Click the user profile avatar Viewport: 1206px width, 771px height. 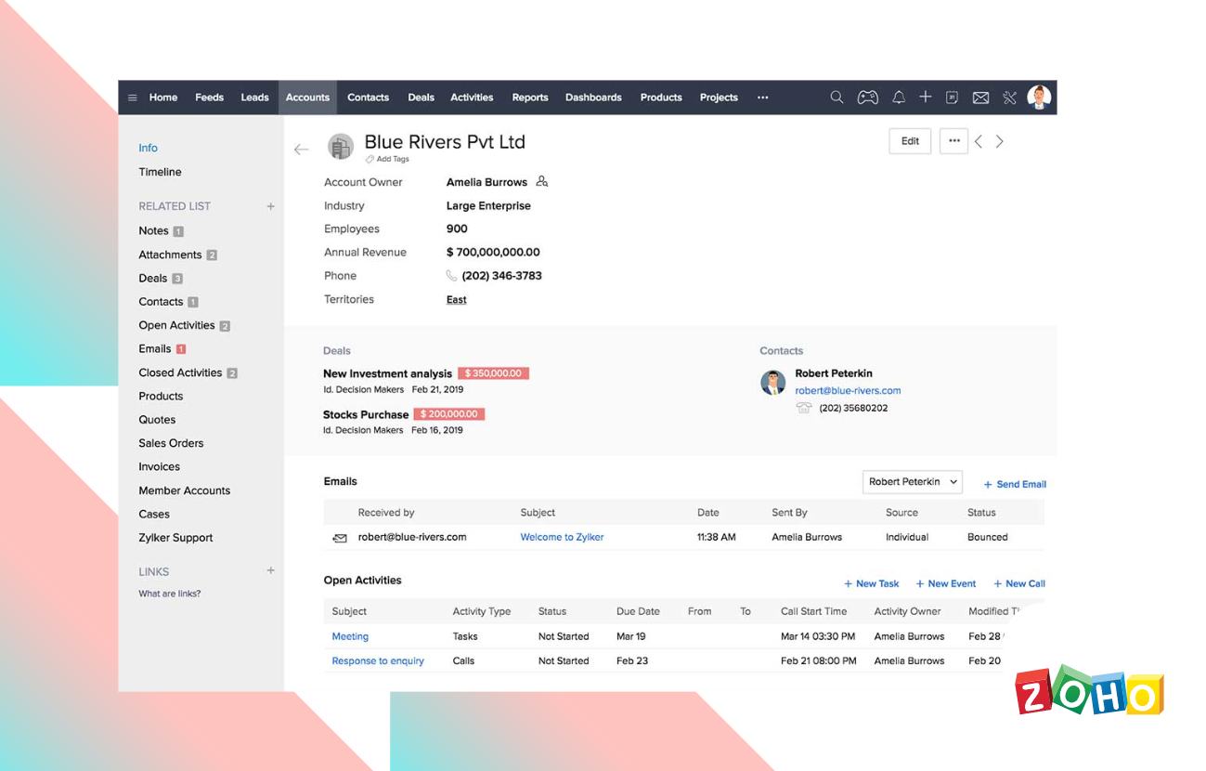tap(1039, 97)
